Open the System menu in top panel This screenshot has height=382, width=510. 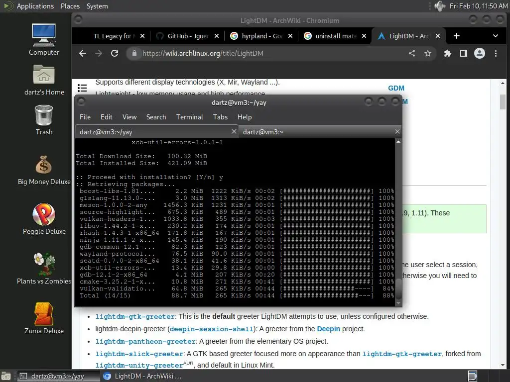coord(97,6)
